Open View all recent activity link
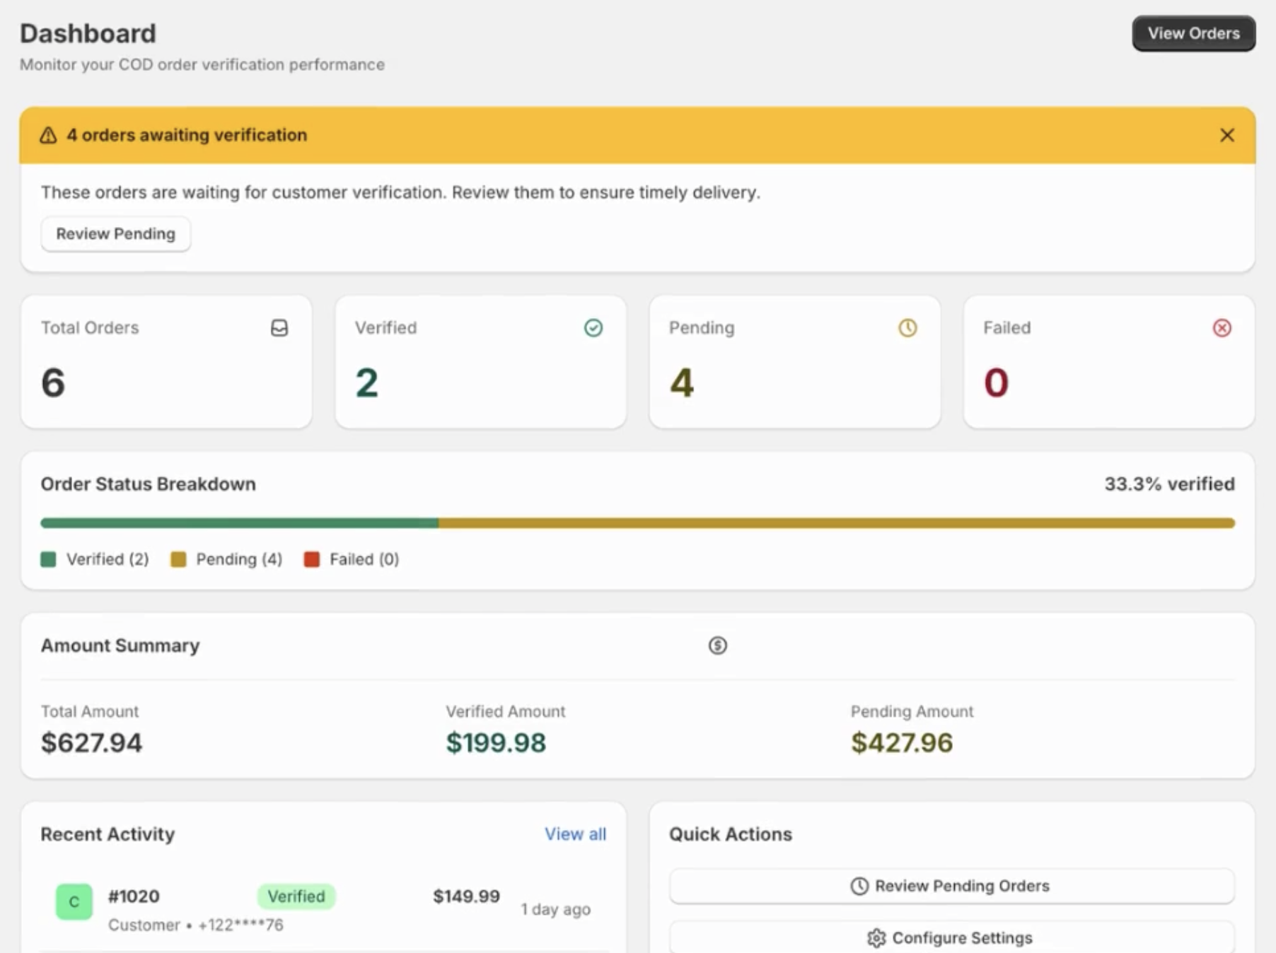Image resolution: width=1276 pixels, height=953 pixels. (574, 834)
